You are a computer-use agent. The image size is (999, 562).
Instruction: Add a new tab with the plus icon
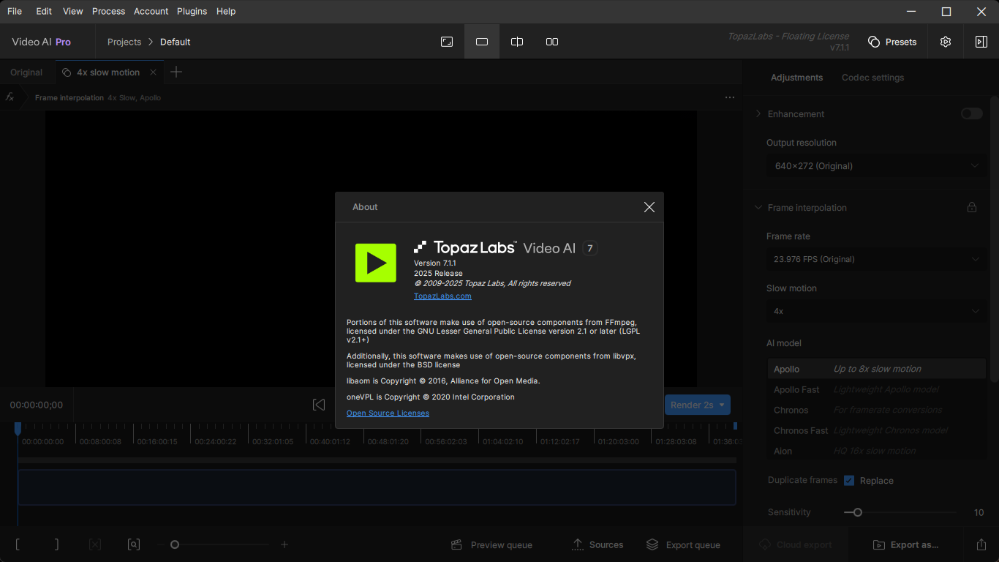[176, 72]
